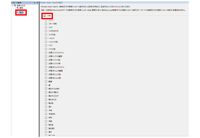200x138 pixels.
Task: Tick 衣類(トップ)のスタイル checkbox
Action: tap(46, 53)
